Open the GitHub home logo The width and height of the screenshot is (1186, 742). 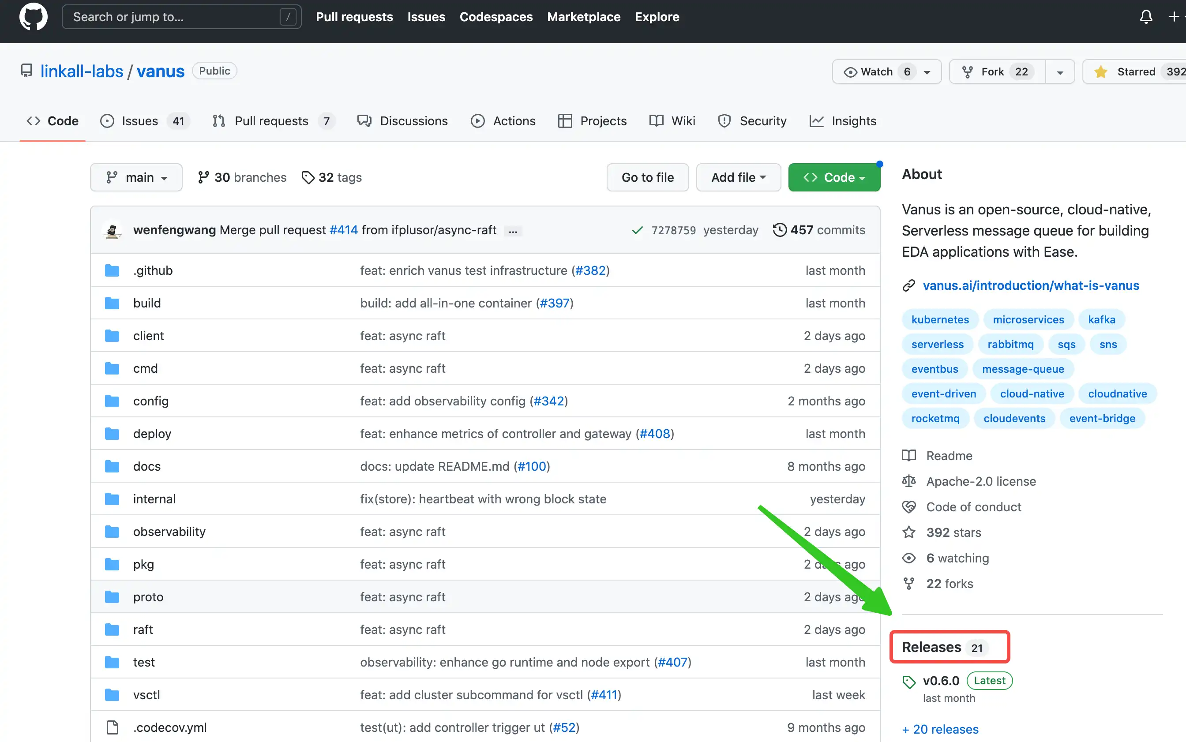tap(34, 17)
